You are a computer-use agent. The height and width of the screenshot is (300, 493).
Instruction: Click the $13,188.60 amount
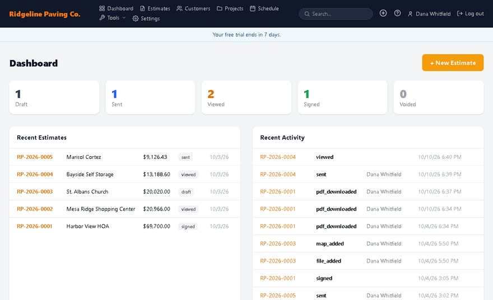click(156, 174)
